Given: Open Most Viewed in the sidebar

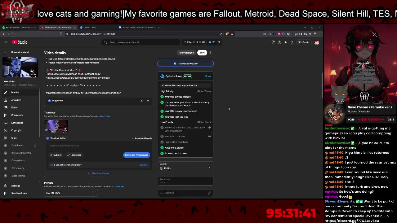Looking at the screenshot, I should tap(20, 176).
